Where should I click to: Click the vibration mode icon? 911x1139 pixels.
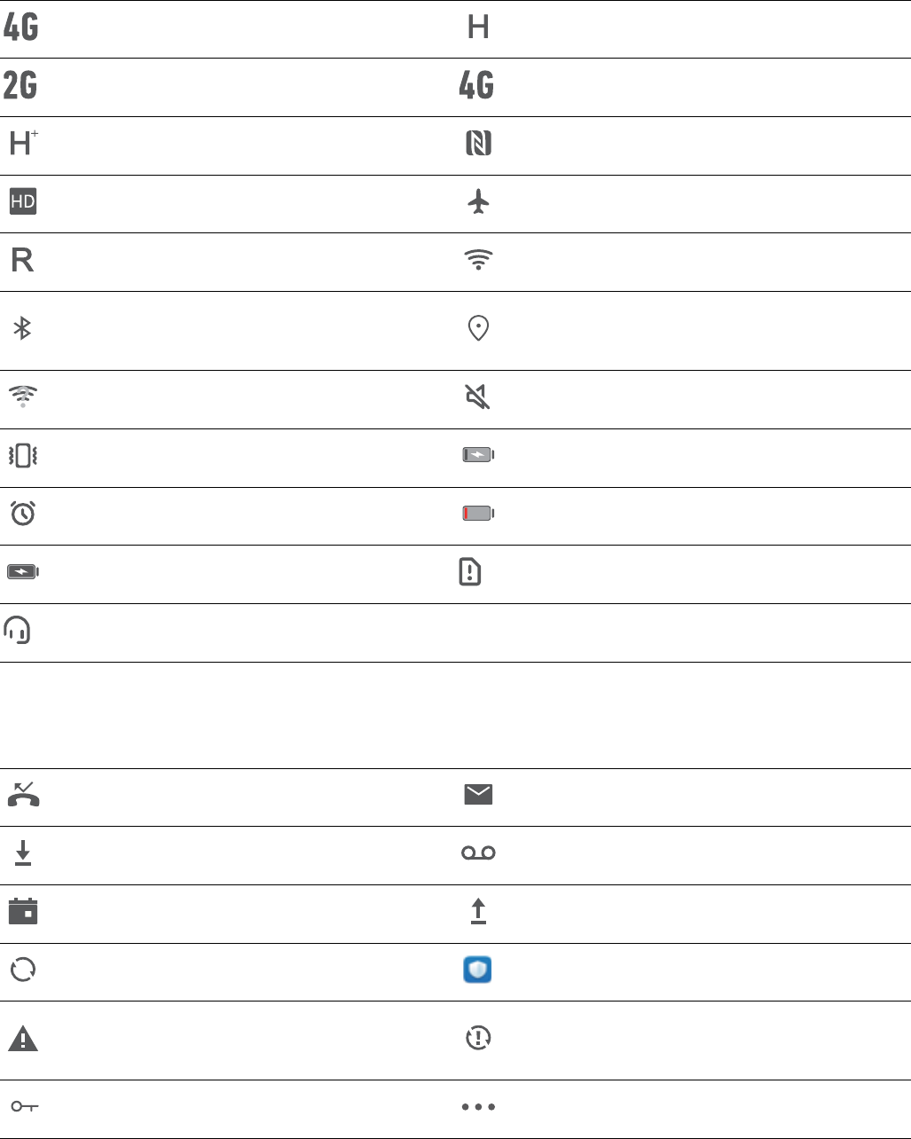pyautogui.click(x=22, y=456)
